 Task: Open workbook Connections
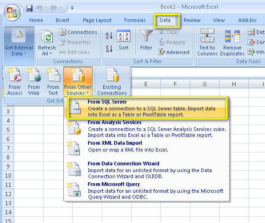[78, 32]
